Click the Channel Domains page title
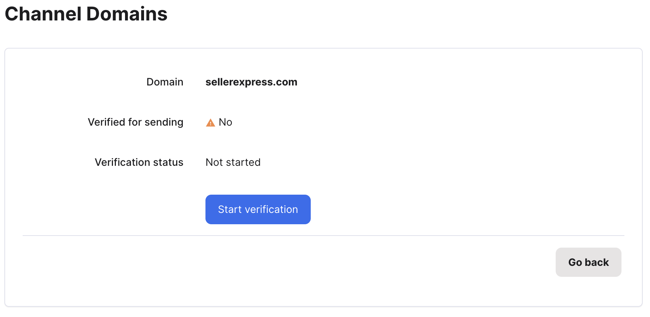 click(86, 14)
